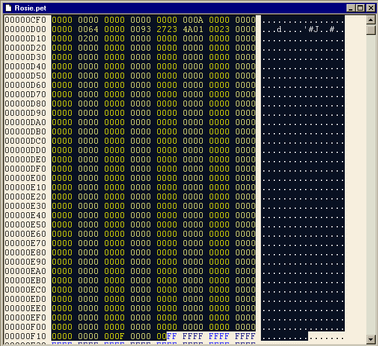Viewport: 378px width, 346px height.
Task: Click offset label 00000E60
Action: (x=25, y=234)
